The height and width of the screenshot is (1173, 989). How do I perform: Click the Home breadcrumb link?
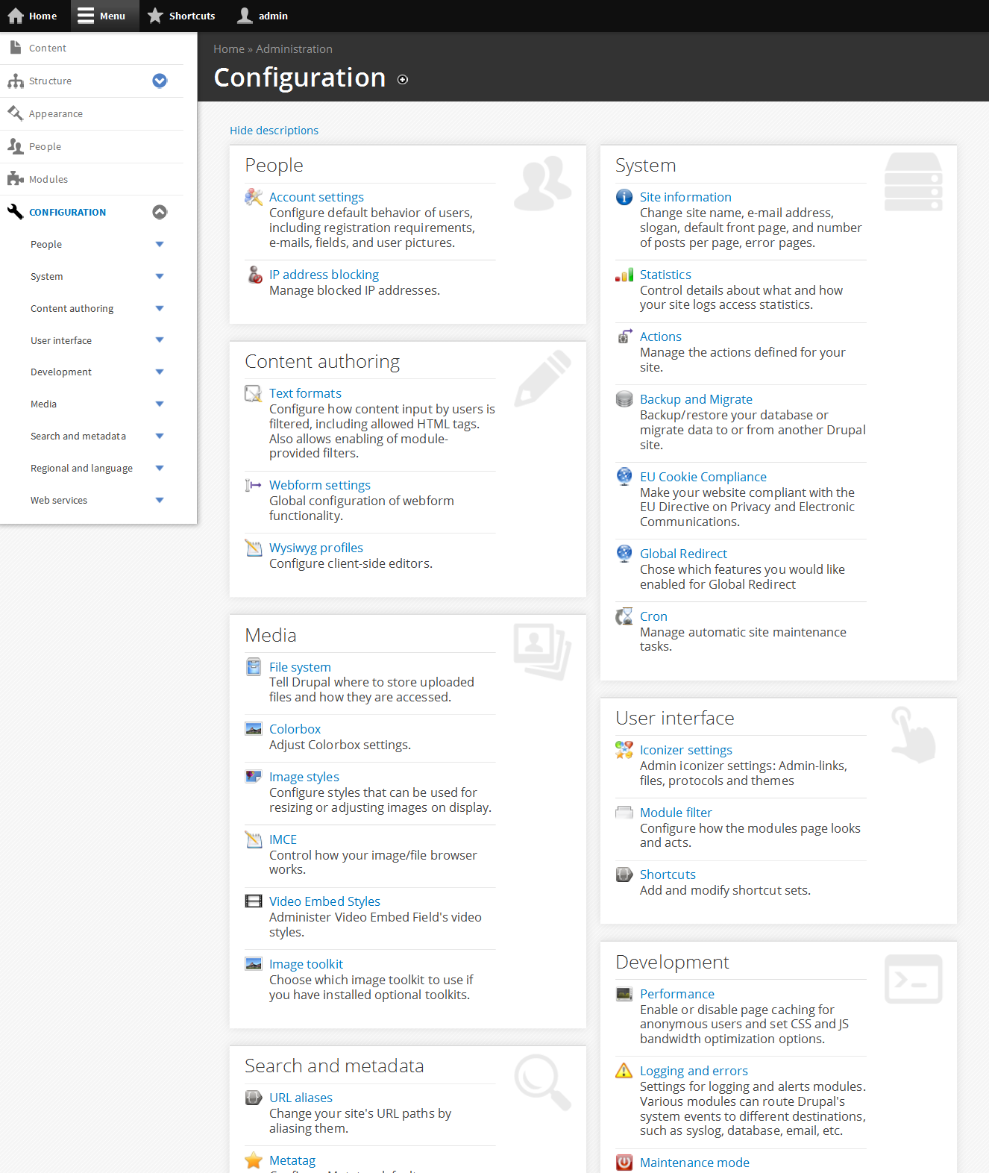pos(229,49)
